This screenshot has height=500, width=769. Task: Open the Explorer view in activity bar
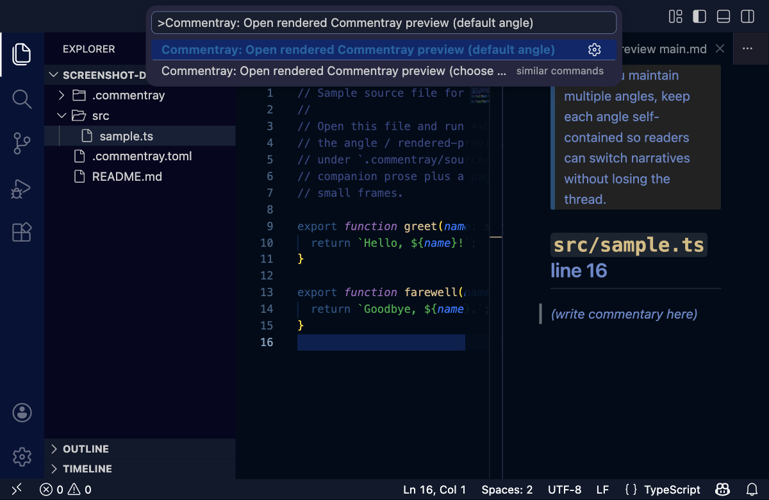coord(22,54)
